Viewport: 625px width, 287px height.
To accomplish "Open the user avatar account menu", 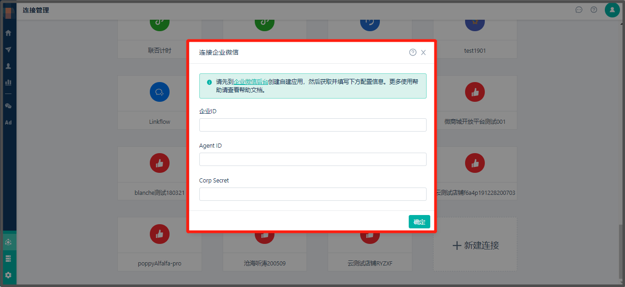I will pos(612,10).
